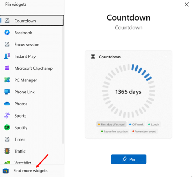
Task: Click the Spotify logo icon
Action: click(7, 127)
